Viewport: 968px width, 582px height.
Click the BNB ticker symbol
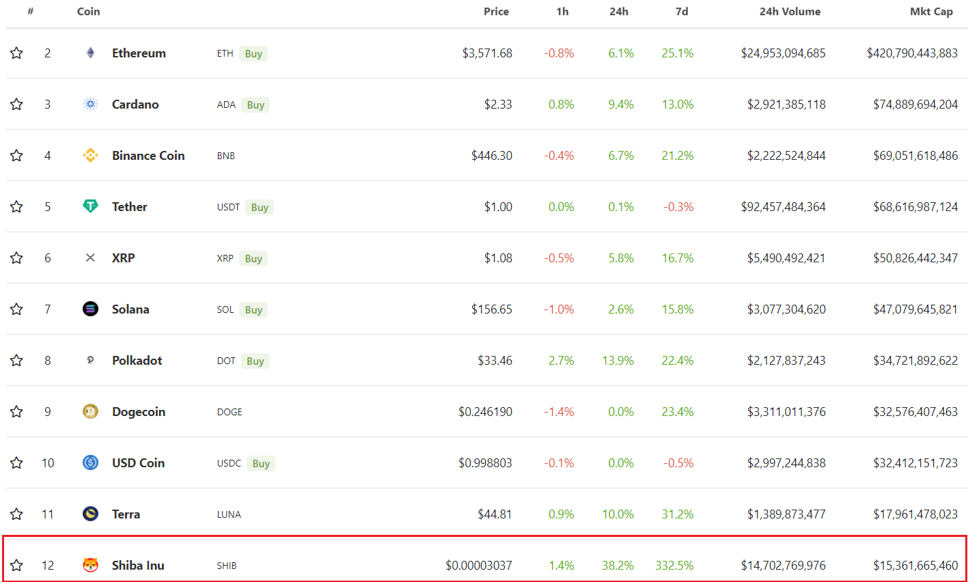coord(226,156)
